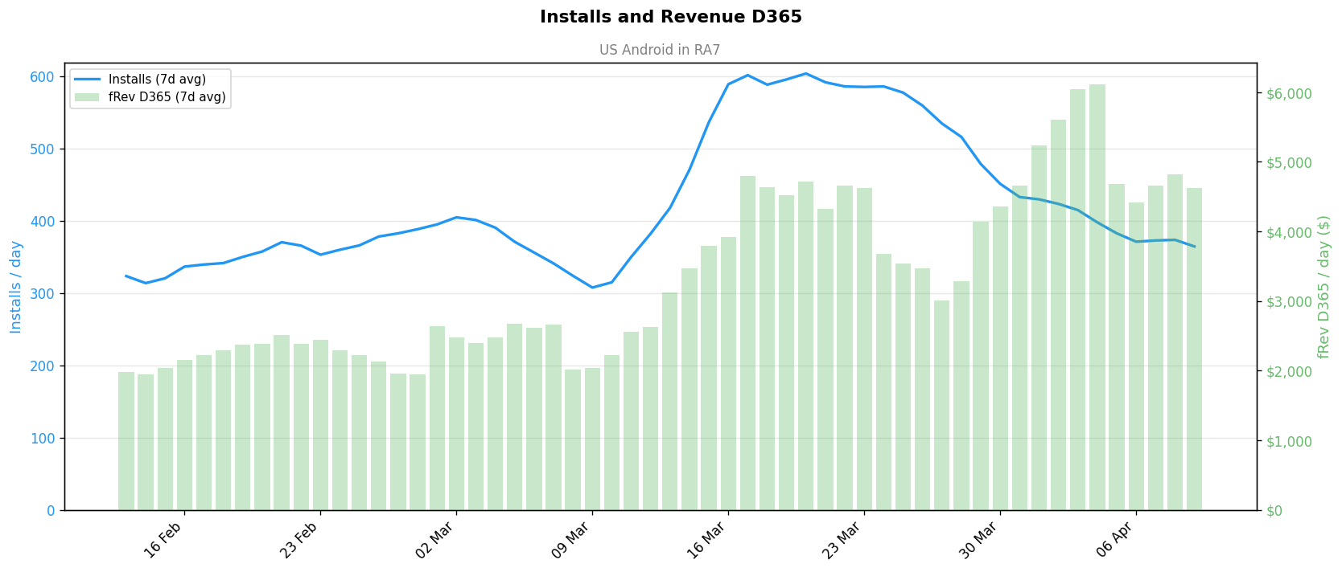Click the '500' left axis tick label
The width and height of the screenshot is (1342, 572).
click(x=43, y=149)
